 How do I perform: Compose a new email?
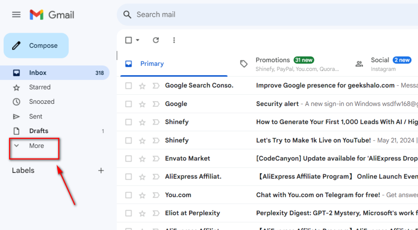pyautogui.click(x=36, y=46)
